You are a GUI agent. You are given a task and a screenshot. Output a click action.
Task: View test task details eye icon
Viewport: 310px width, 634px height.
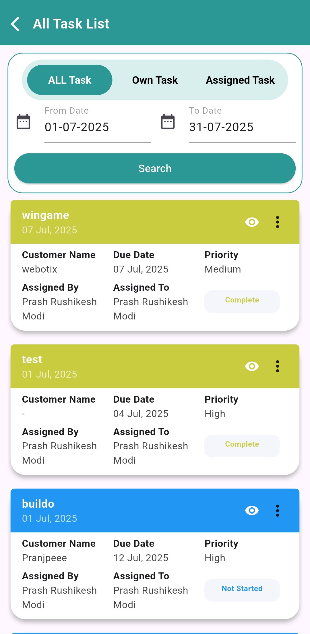pyautogui.click(x=252, y=366)
